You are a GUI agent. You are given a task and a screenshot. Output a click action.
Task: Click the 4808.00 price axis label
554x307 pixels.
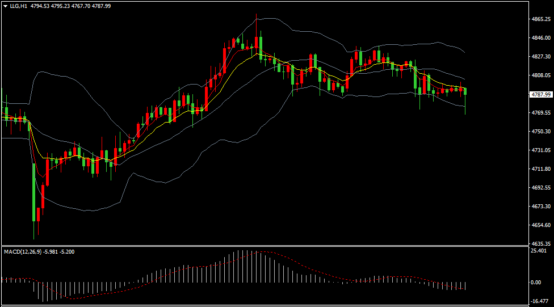point(540,75)
